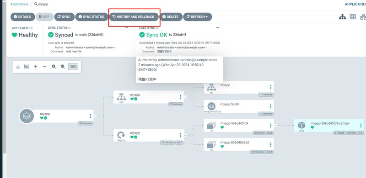Click the plus expand-all nodes icon

click(x=36, y=67)
